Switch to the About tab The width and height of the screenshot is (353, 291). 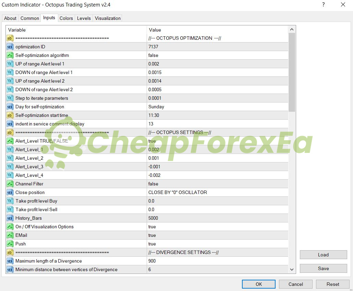(10, 18)
